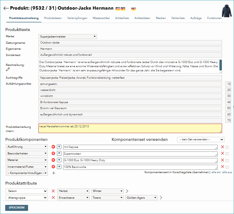Click the sort number field showing 10

228,84
